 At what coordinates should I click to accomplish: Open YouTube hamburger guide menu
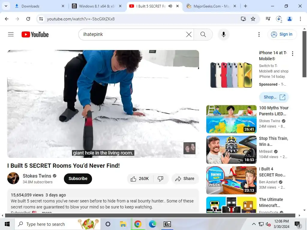point(11,34)
